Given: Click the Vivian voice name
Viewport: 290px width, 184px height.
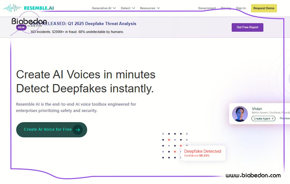Looking at the screenshot, I should coord(257,109).
